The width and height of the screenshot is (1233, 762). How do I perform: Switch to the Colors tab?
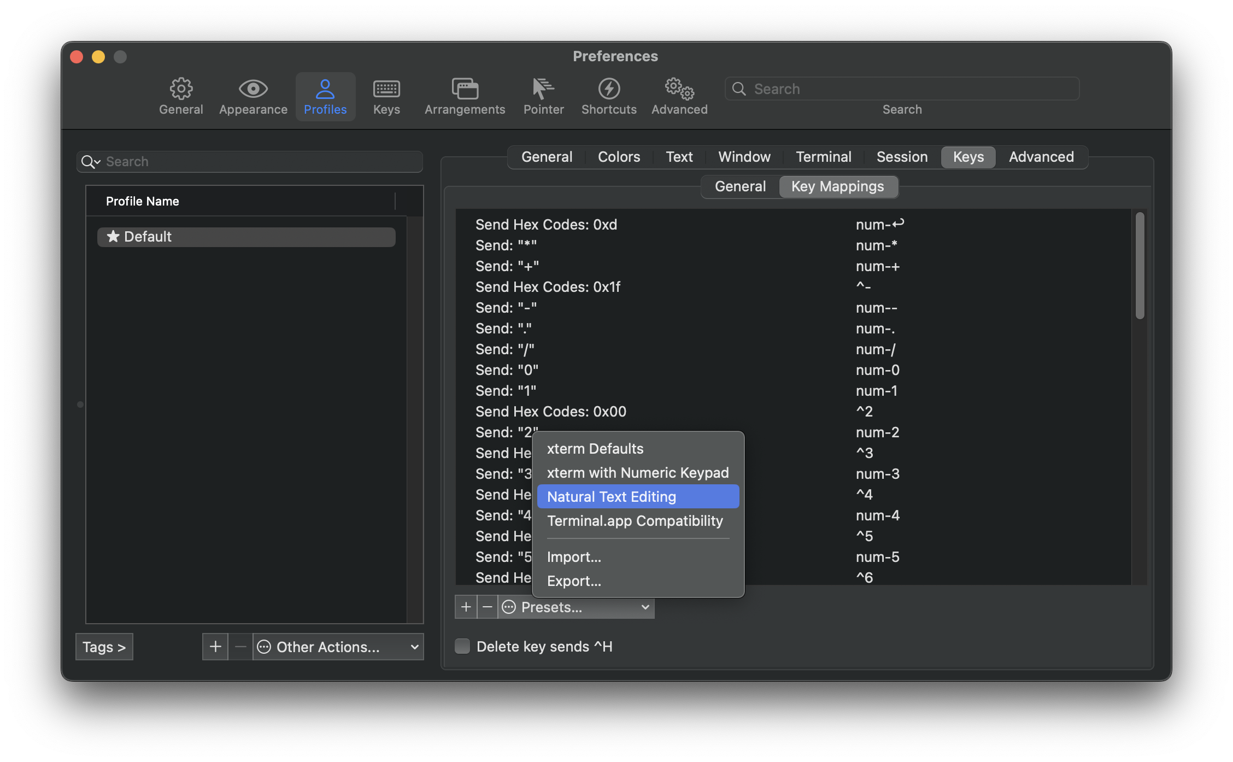(619, 157)
